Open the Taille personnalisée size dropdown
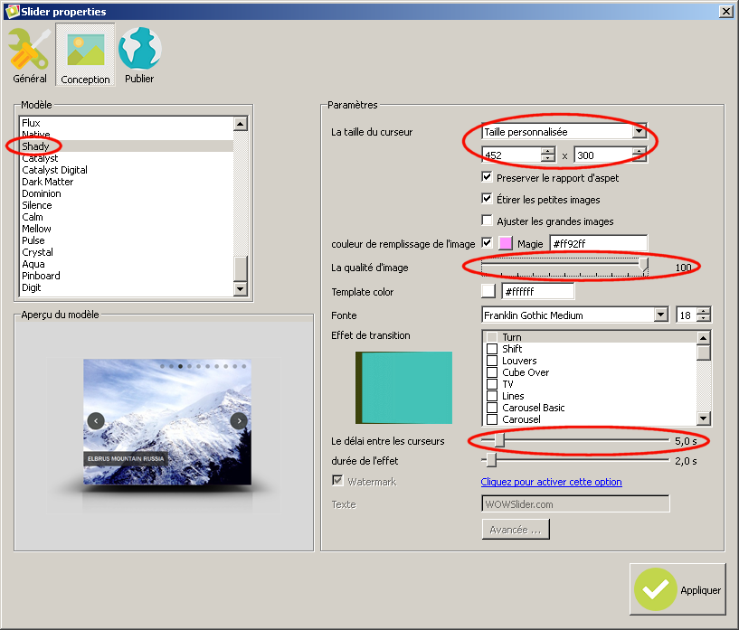 (564, 132)
